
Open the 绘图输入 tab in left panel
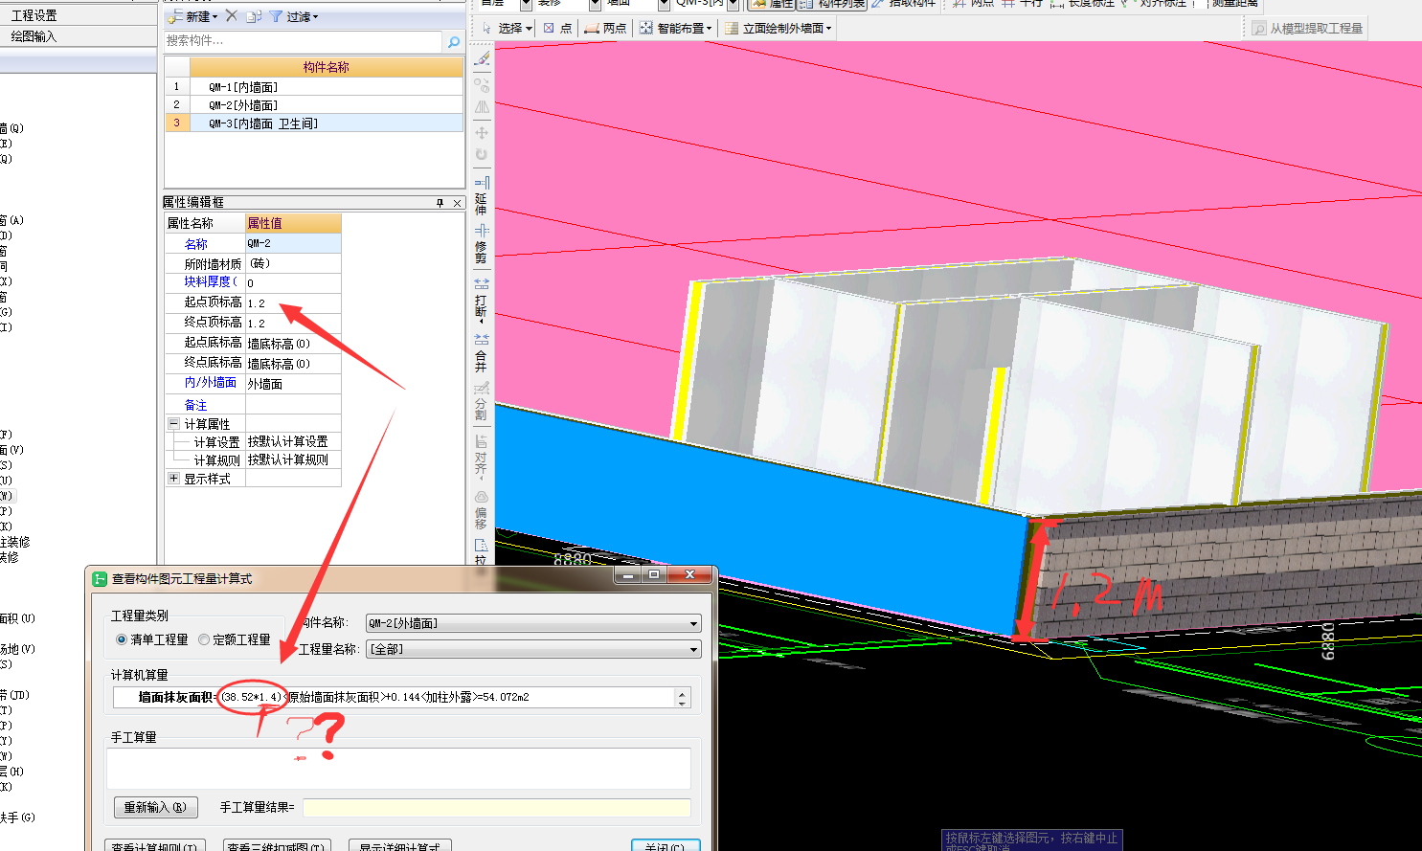point(34,36)
